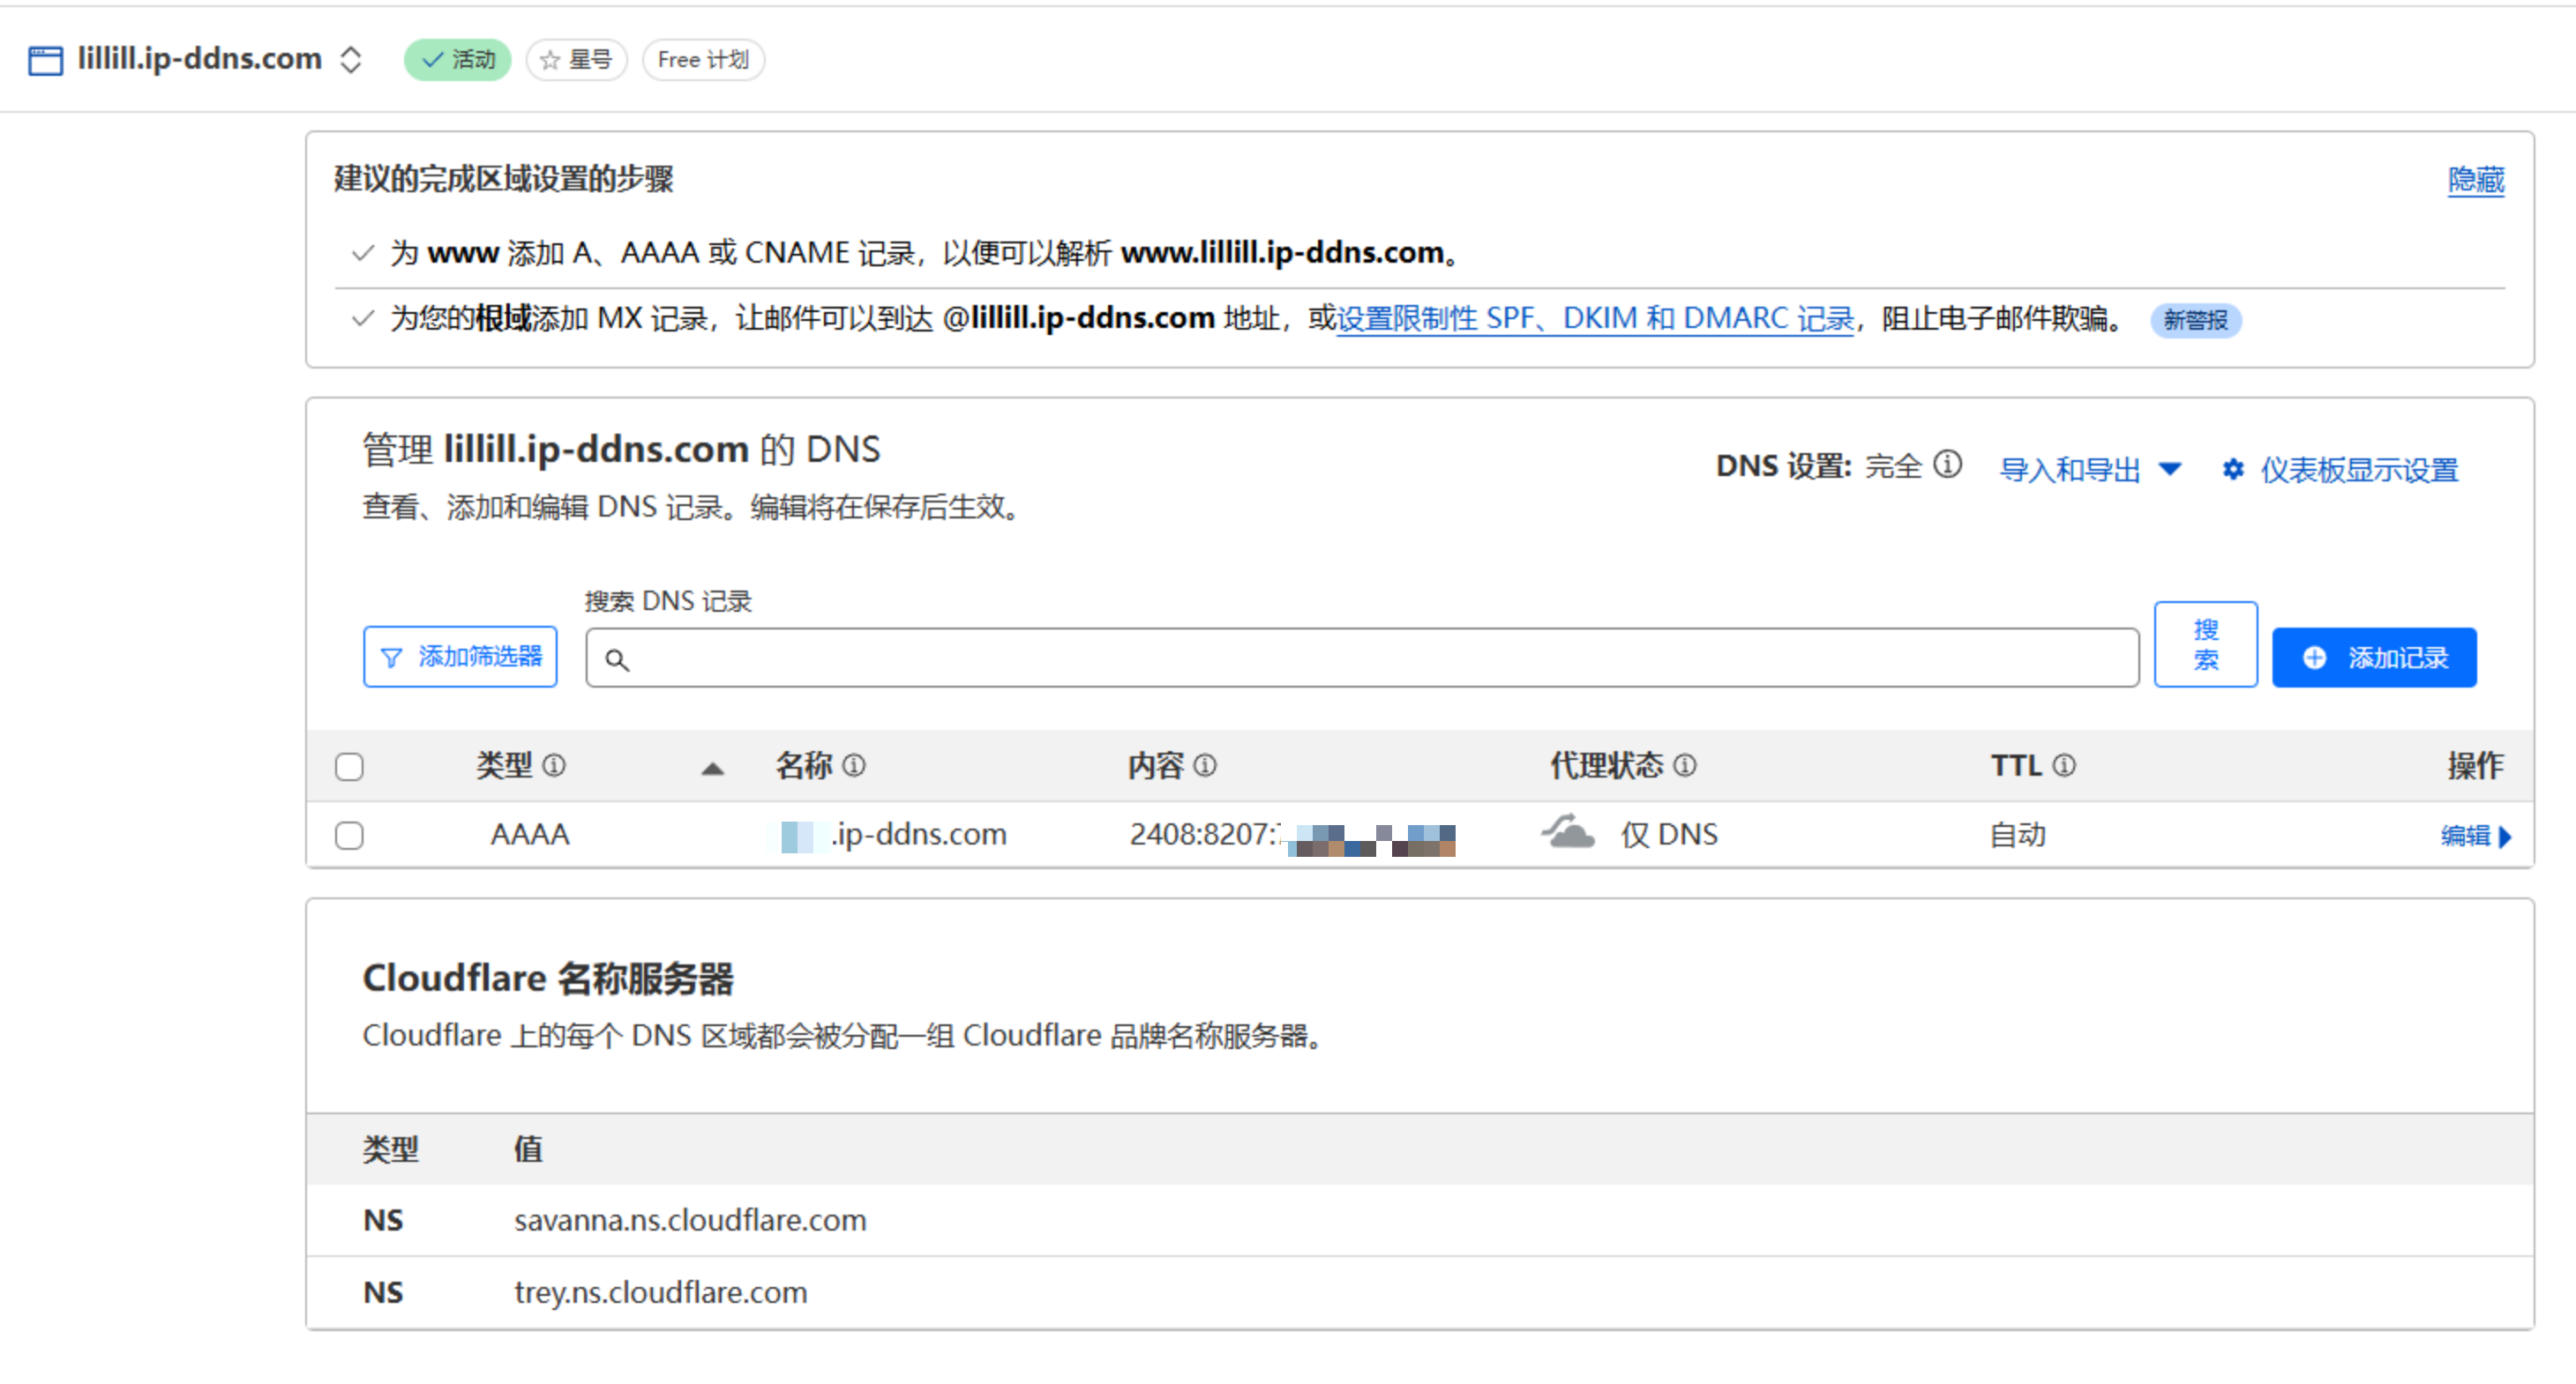Hide the recommended steps via 隐藏 link
The height and width of the screenshot is (1384, 2576).
[x=2475, y=180]
